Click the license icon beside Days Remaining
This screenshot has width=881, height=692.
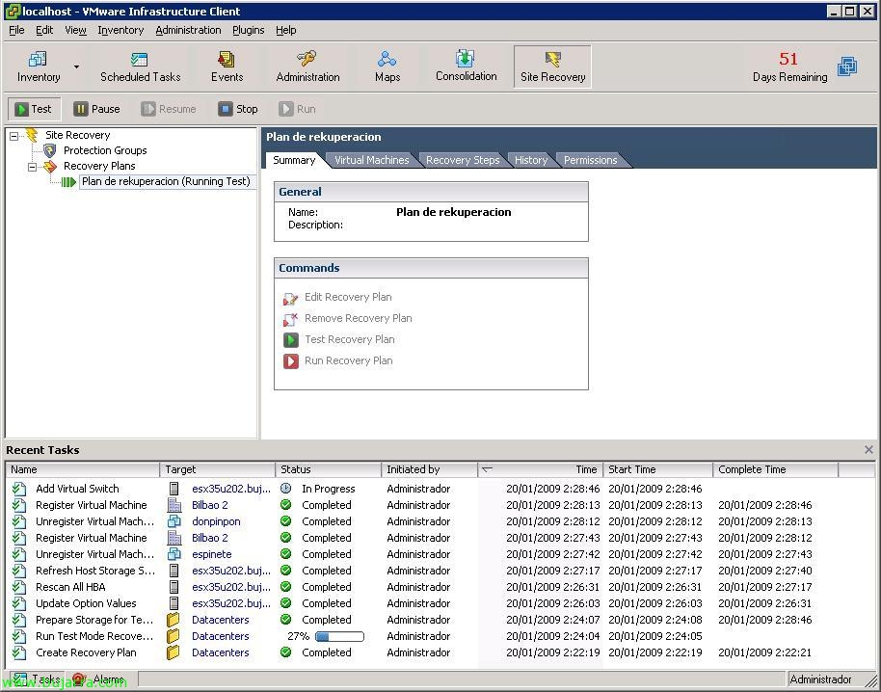point(847,67)
